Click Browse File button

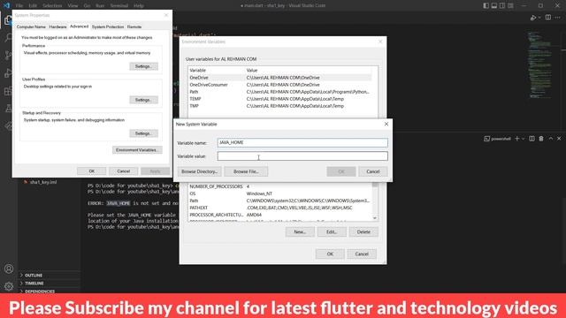point(246,171)
